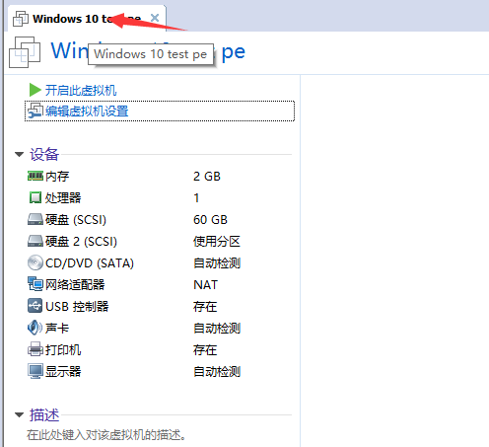The width and height of the screenshot is (489, 447).
Task: Click the CD/DVD (SATA) disc icon
Action: (x=35, y=262)
